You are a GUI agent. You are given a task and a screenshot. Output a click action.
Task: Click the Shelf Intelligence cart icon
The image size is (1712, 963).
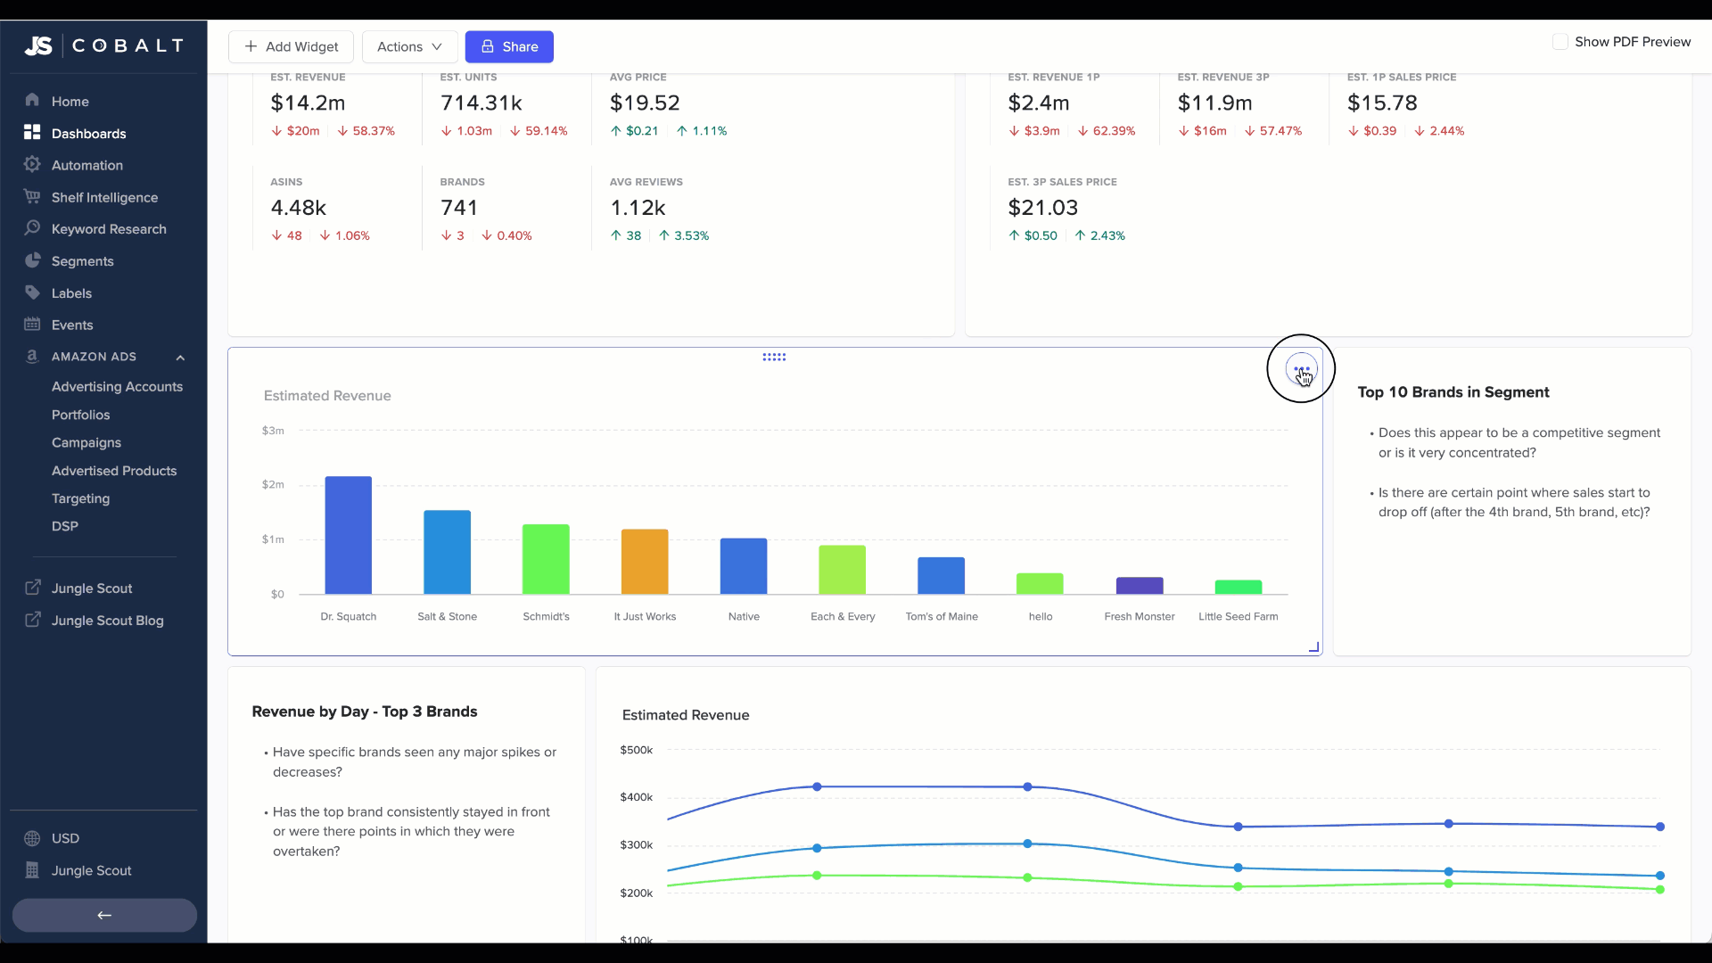32,196
